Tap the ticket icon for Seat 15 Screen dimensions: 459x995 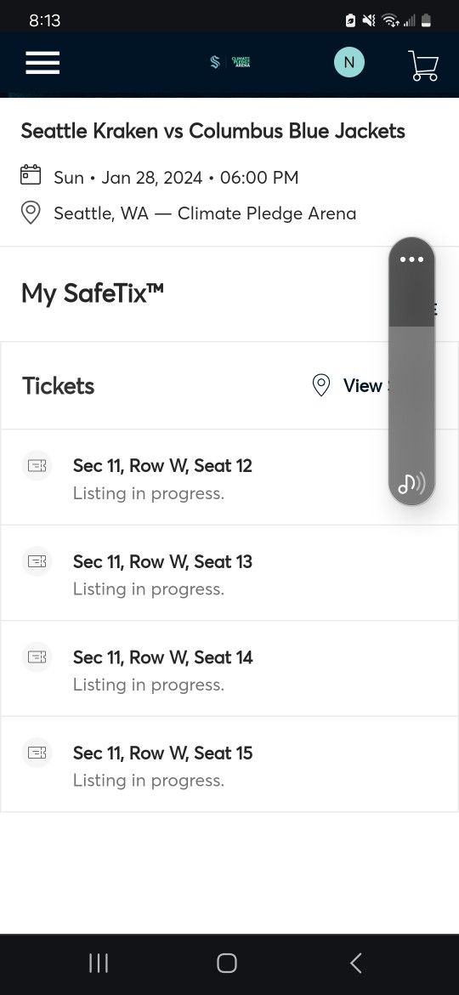(37, 753)
